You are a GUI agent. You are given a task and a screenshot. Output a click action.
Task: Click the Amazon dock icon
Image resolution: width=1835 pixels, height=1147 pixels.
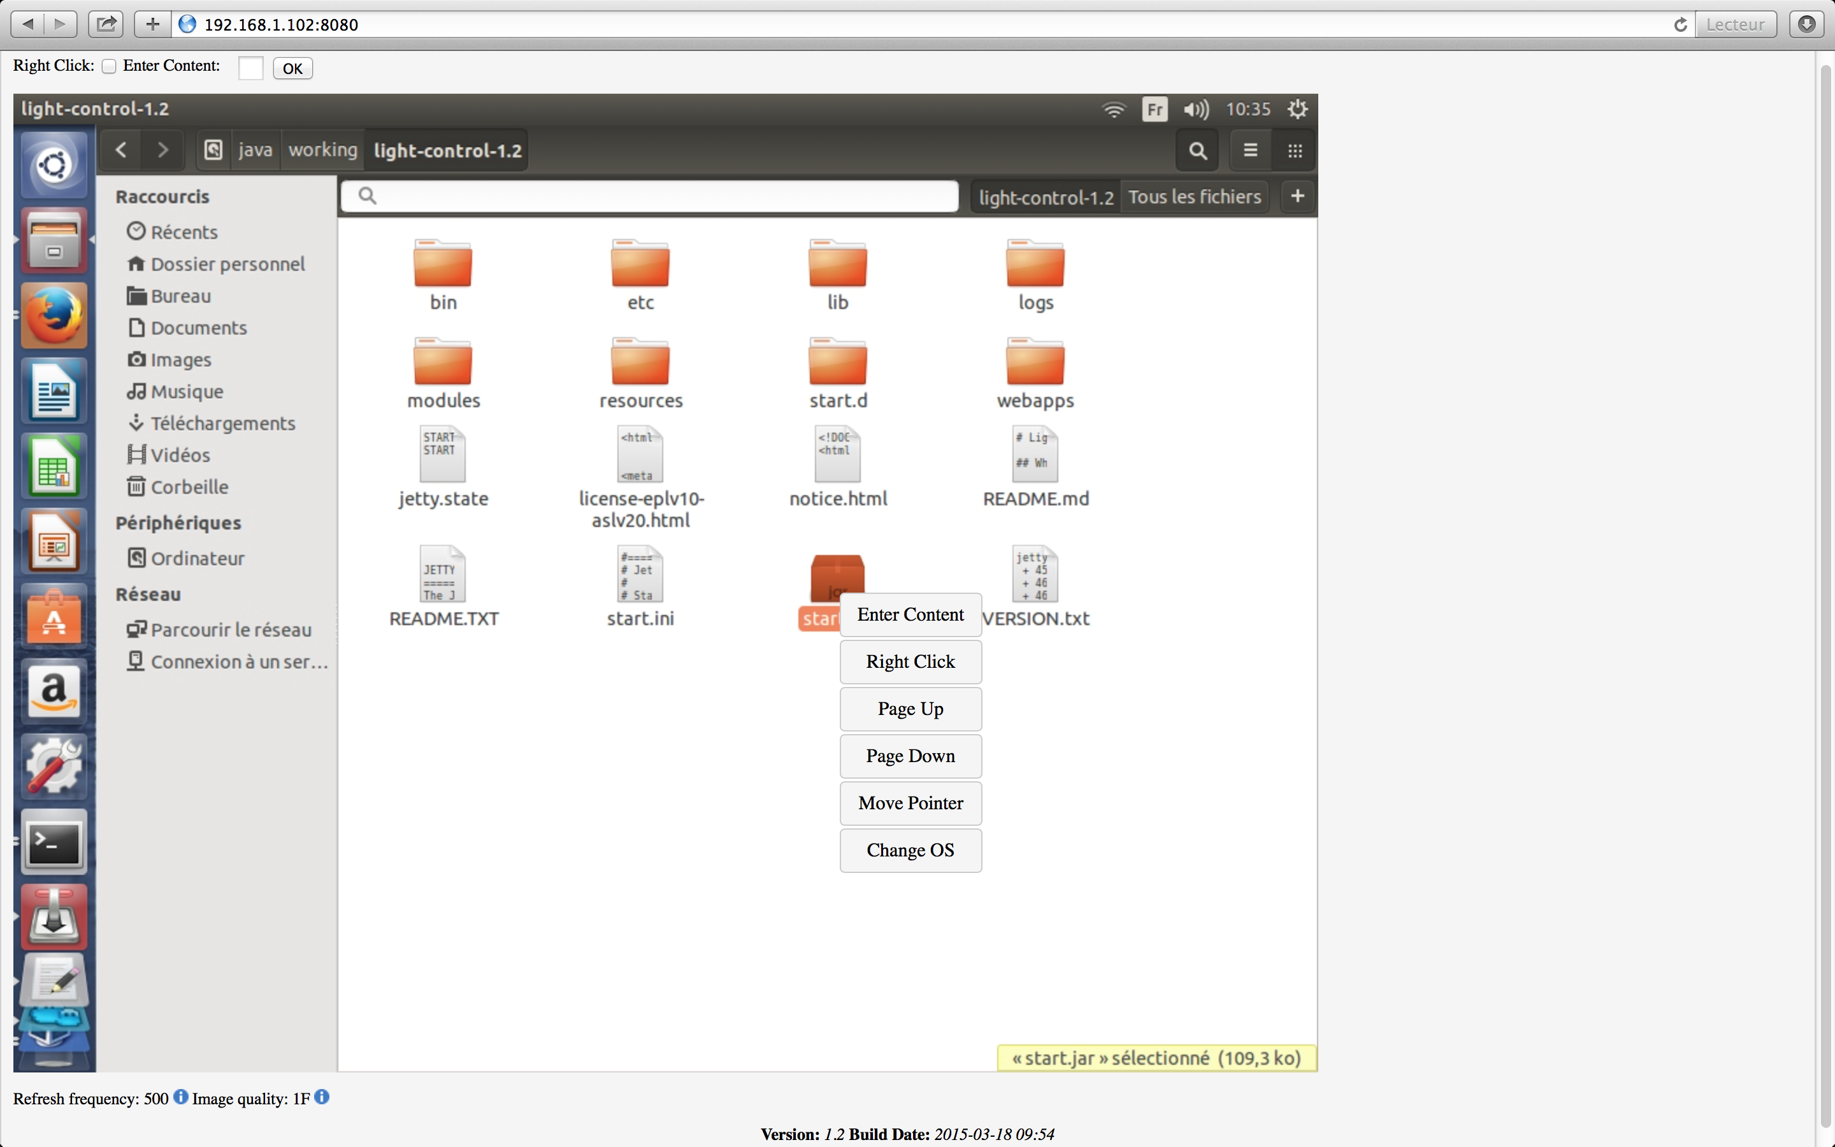[53, 691]
